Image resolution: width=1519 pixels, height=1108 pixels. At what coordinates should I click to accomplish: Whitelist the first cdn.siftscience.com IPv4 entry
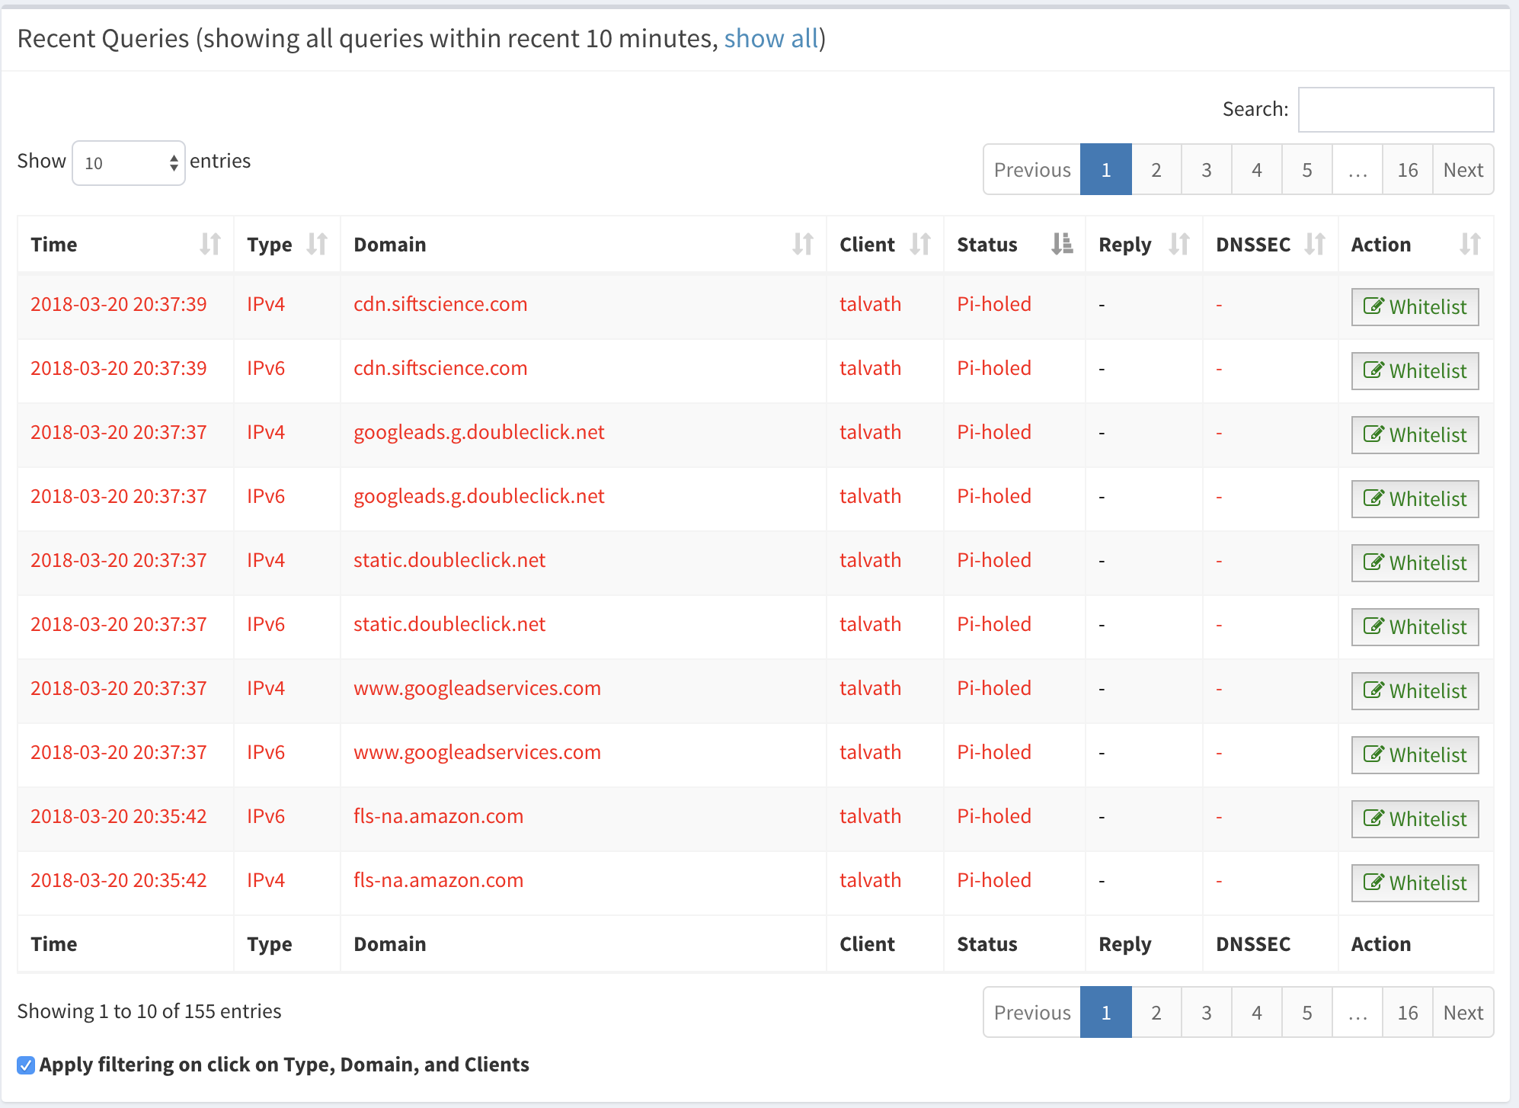[x=1415, y=307]
